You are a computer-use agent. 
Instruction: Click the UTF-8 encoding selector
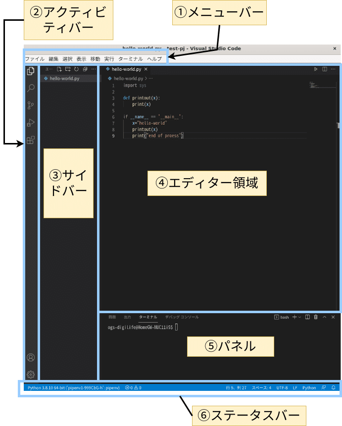point(282,388)
